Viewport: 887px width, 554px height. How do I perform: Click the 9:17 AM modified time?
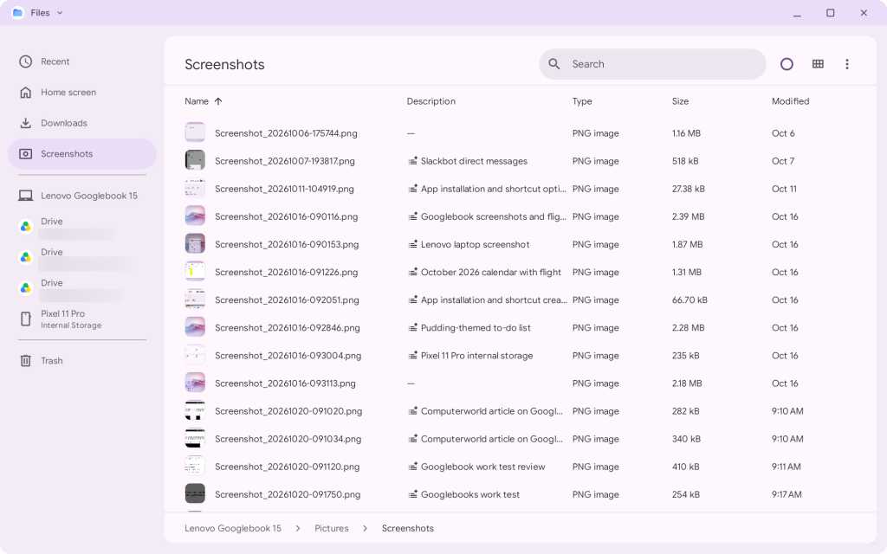point(787,494)
